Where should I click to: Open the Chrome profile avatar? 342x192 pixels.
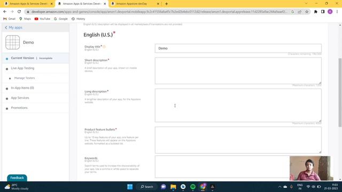330,12
